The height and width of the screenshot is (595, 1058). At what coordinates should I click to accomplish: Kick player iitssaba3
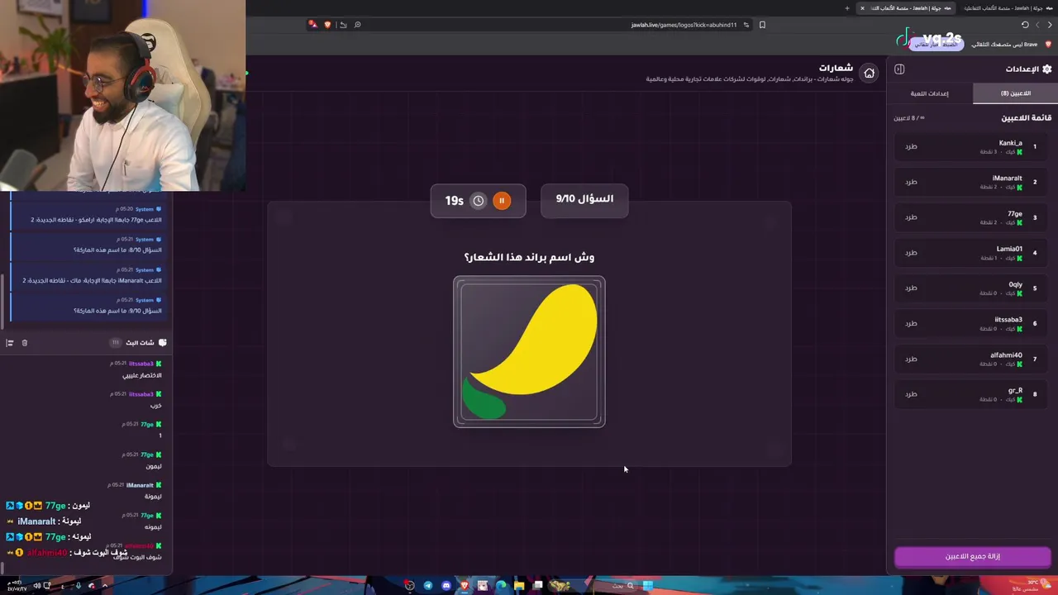point(911,323)
